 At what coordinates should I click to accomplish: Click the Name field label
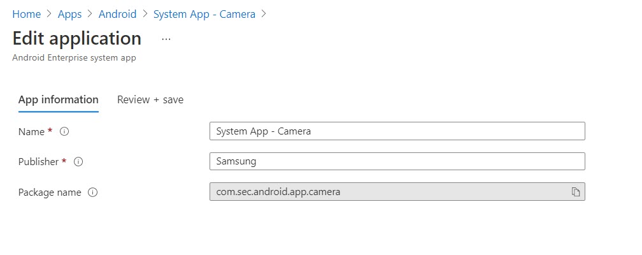point(32,131)
